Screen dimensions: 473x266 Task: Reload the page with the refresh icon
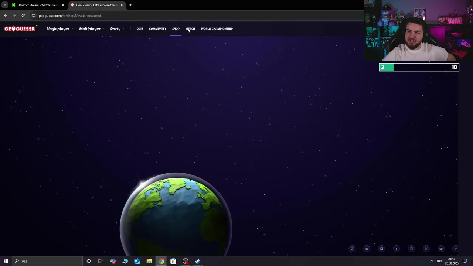click(23, 16)
